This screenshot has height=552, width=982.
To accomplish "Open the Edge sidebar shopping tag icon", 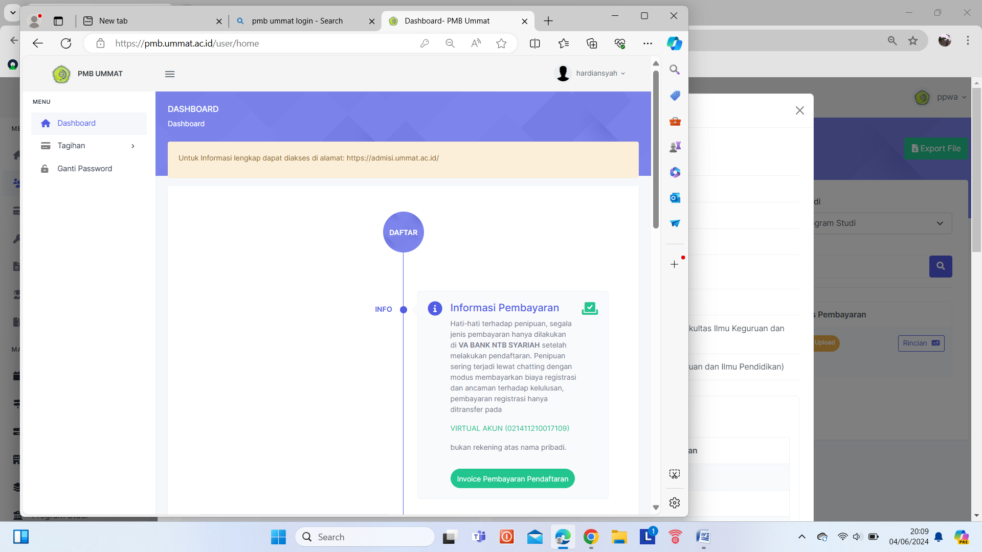I will coord(675,96).
